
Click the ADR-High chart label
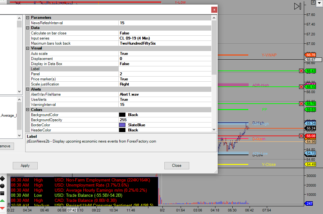tap(260, 85)
